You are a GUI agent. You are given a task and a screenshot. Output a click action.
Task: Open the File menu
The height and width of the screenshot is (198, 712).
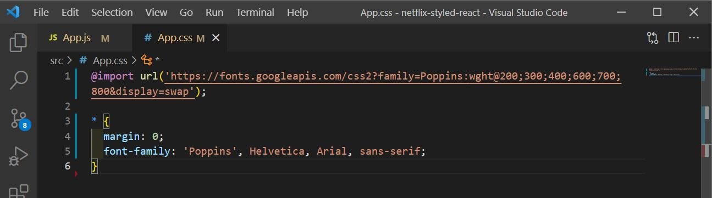coord(41,12)
